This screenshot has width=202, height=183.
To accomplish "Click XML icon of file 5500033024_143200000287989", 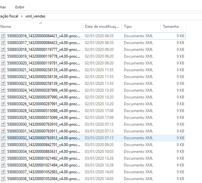I will pyautogui.click(x=3, y=90).
